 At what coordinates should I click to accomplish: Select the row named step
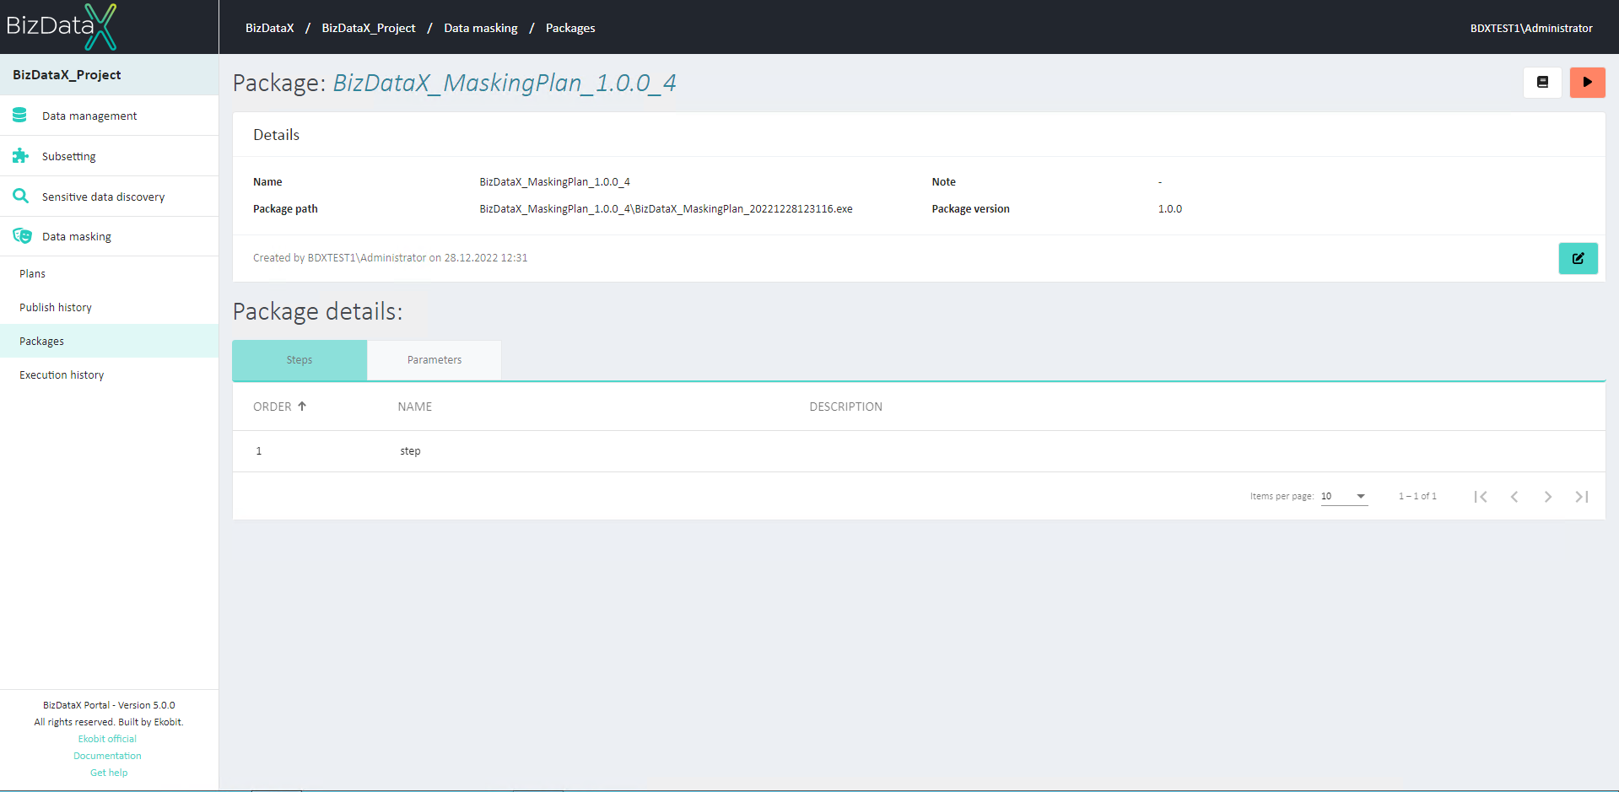pyautogui.click(x=919, y=451)
